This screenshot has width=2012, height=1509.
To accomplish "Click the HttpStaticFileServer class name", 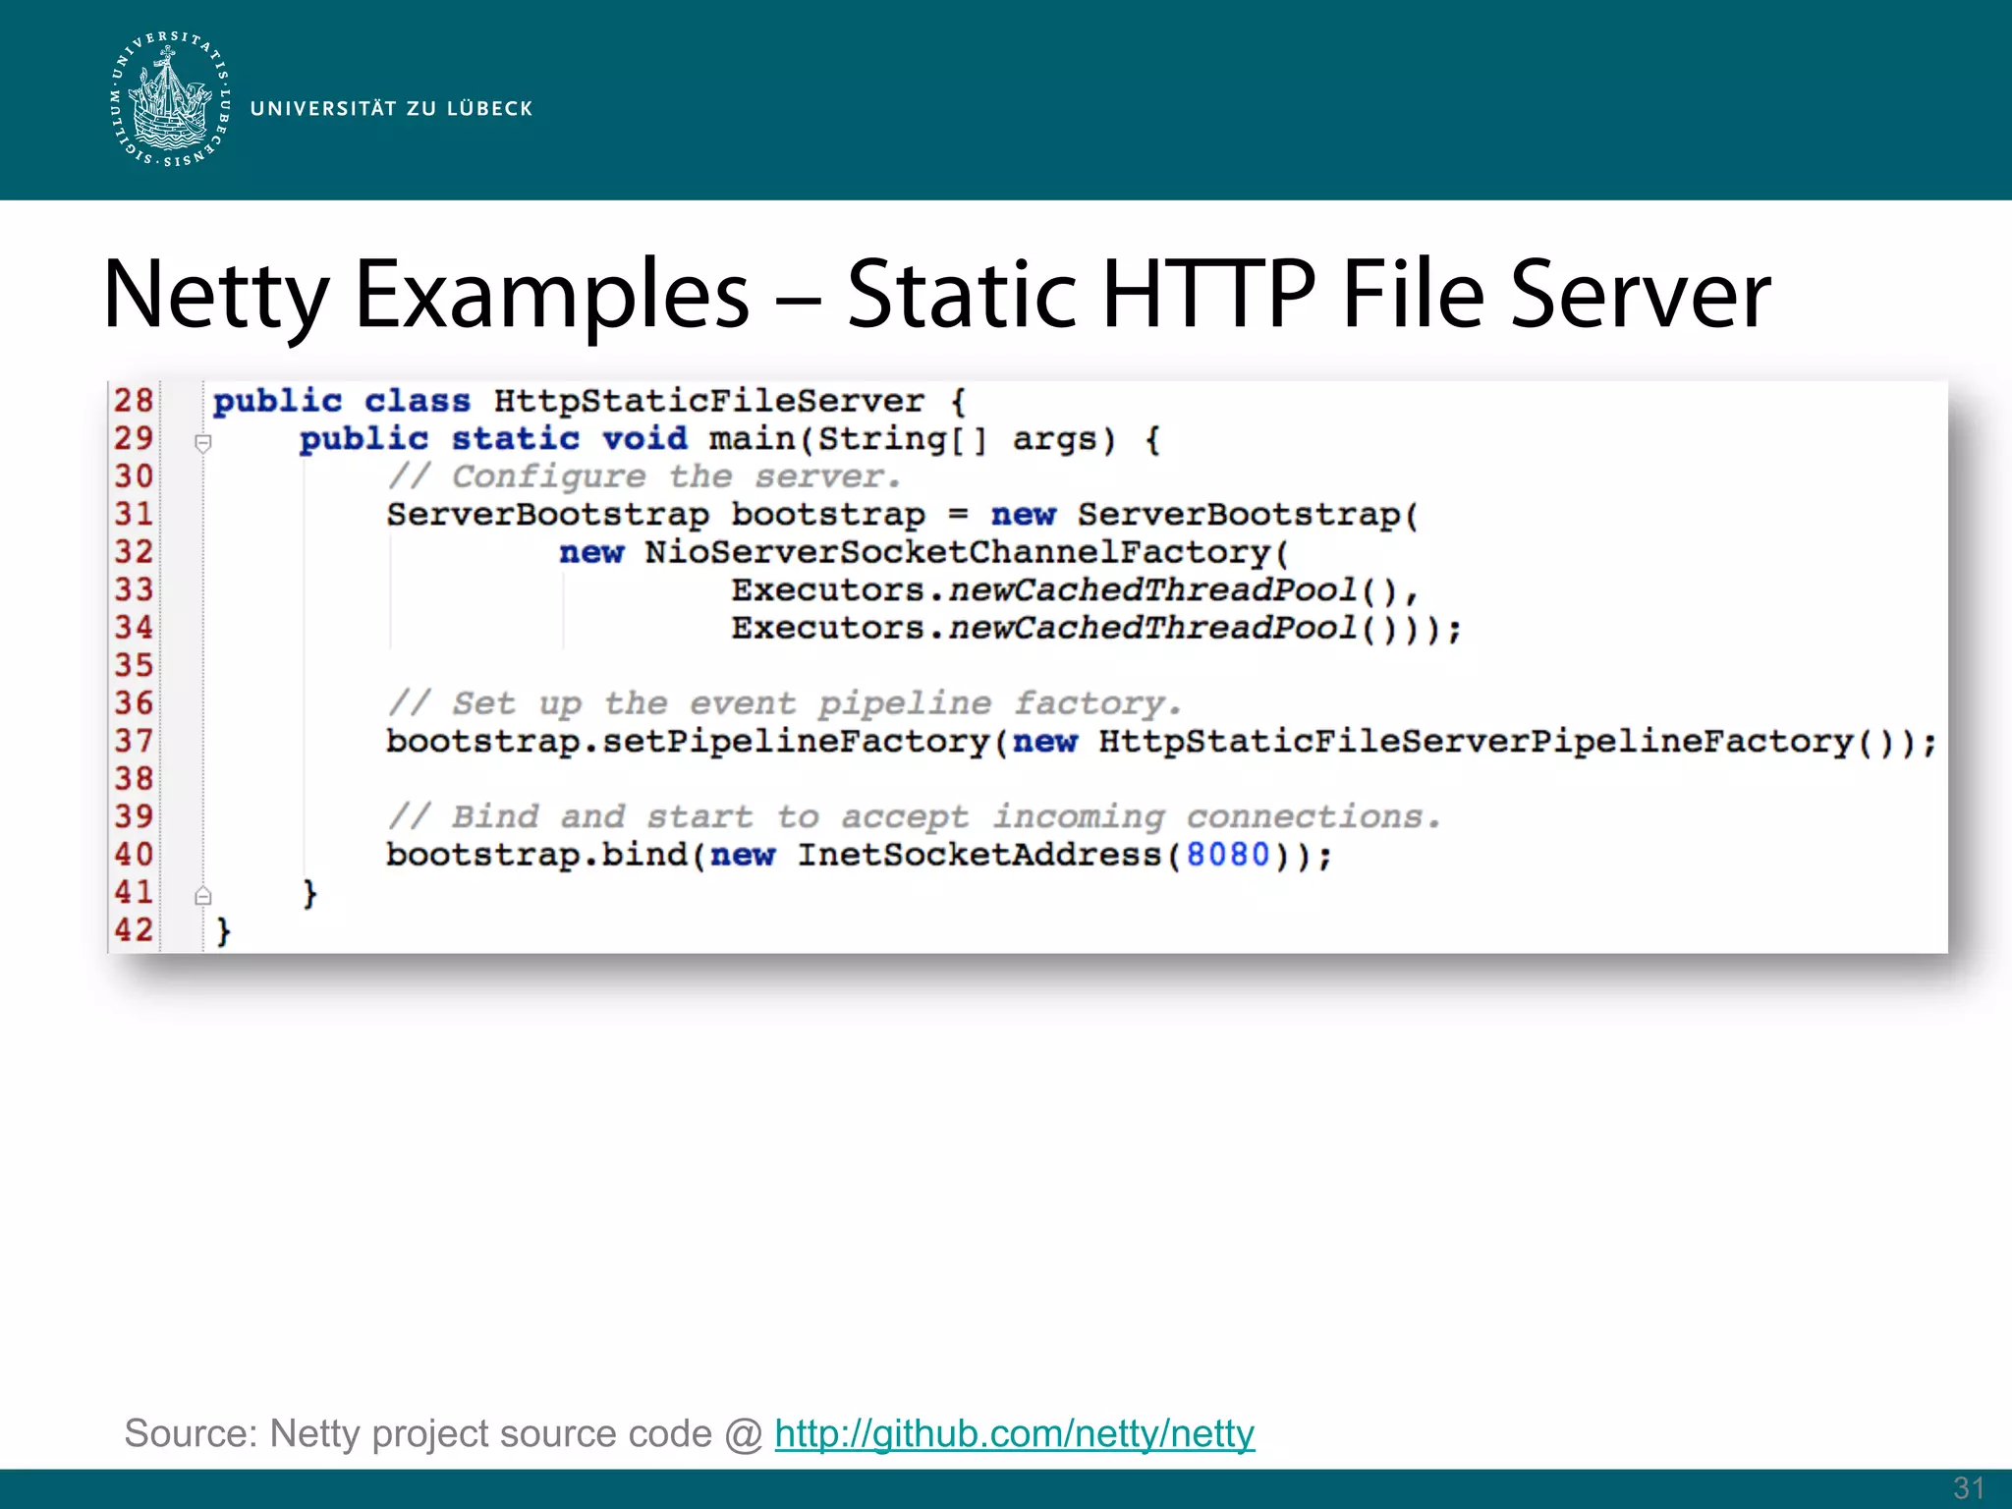I will click(708, 401).
